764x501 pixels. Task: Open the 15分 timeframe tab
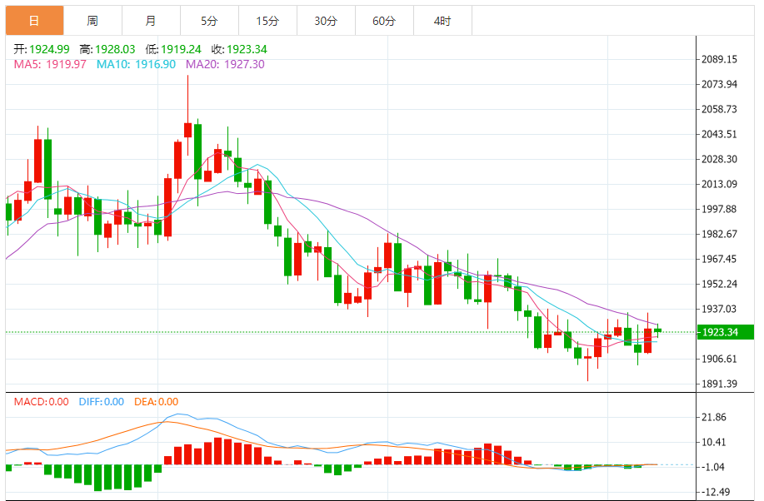tap(267, 21)
